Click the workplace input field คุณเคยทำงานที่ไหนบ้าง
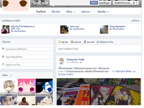The width and height of the screenshot is (144, 108). [28, 49]
